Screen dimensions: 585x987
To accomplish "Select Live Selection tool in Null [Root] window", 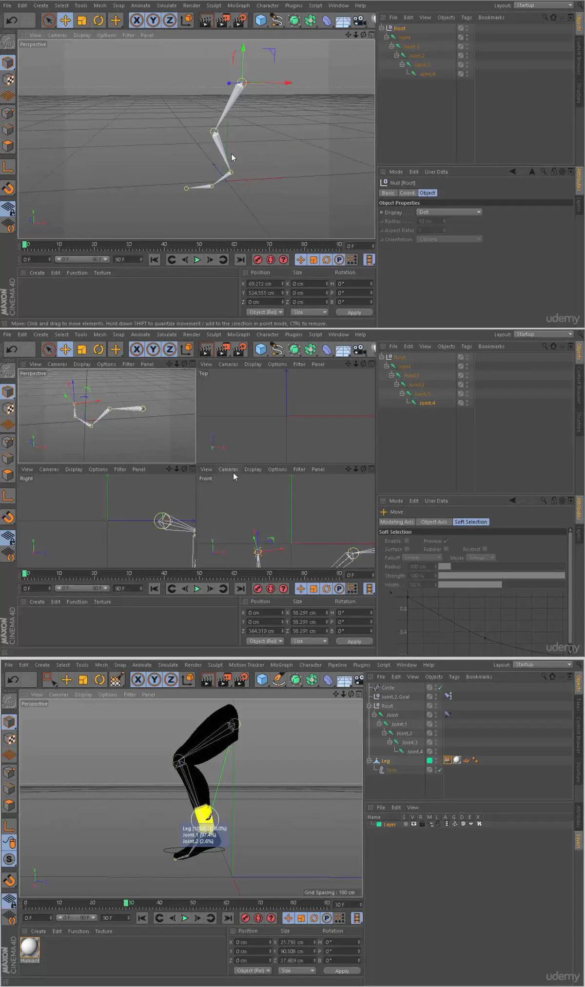I will (48, 20).
